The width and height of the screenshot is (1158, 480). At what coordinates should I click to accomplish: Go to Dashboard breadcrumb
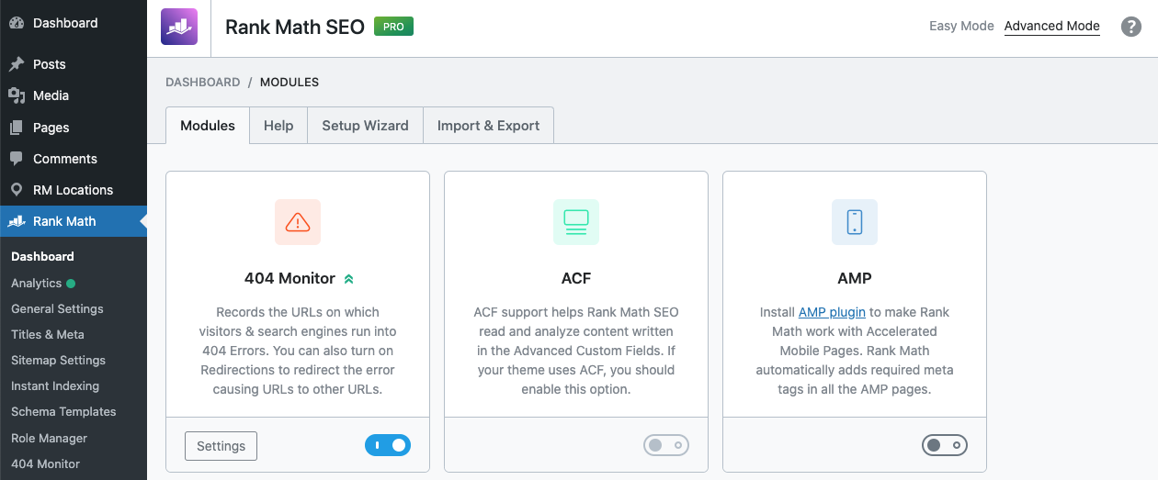(202, 82)
